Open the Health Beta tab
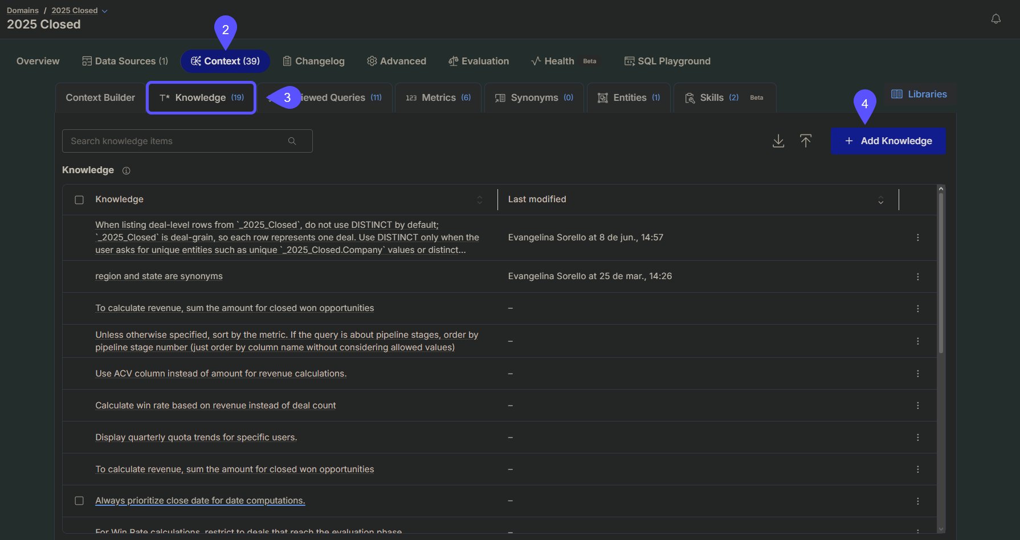 [564, 61]
